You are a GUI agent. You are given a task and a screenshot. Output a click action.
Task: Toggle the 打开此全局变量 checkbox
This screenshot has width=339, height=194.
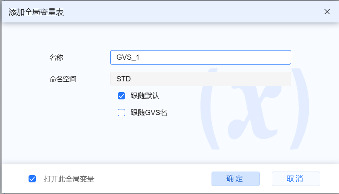[x=32, y=179]
